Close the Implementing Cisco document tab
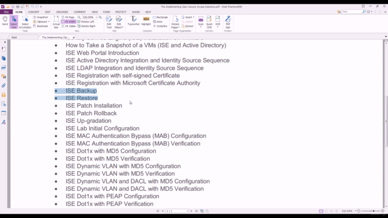 74,38
